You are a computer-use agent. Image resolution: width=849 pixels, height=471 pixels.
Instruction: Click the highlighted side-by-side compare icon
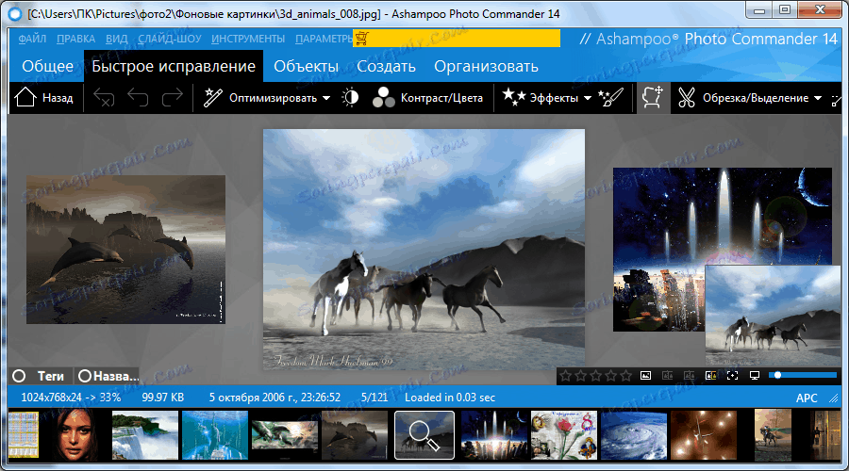tap(710, 375)
